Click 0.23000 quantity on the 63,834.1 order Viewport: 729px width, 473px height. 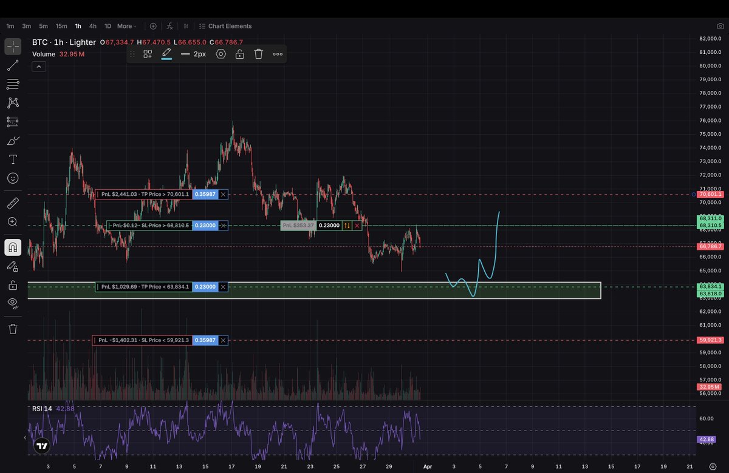(205, 286)
